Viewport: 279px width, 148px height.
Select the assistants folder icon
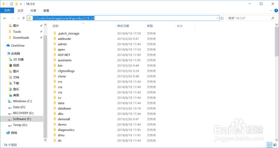(x=55, y=60)
